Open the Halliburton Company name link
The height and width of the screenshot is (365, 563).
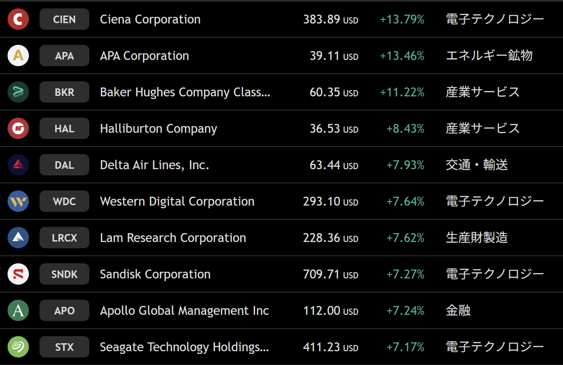(159, 129)
